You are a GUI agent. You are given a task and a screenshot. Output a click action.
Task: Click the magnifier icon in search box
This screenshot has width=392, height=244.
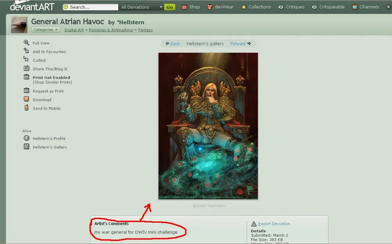66,7
